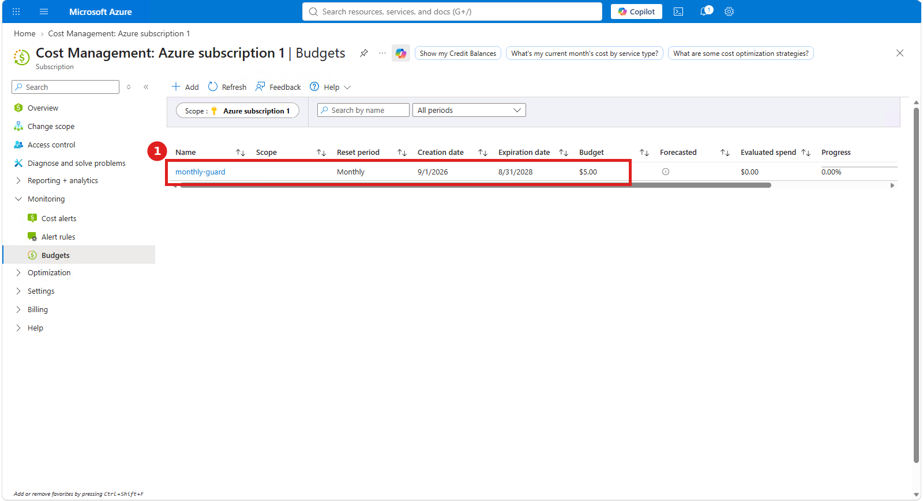Click the Copilot button in top bar
923x501 pixels.
(x=636, y=12)
